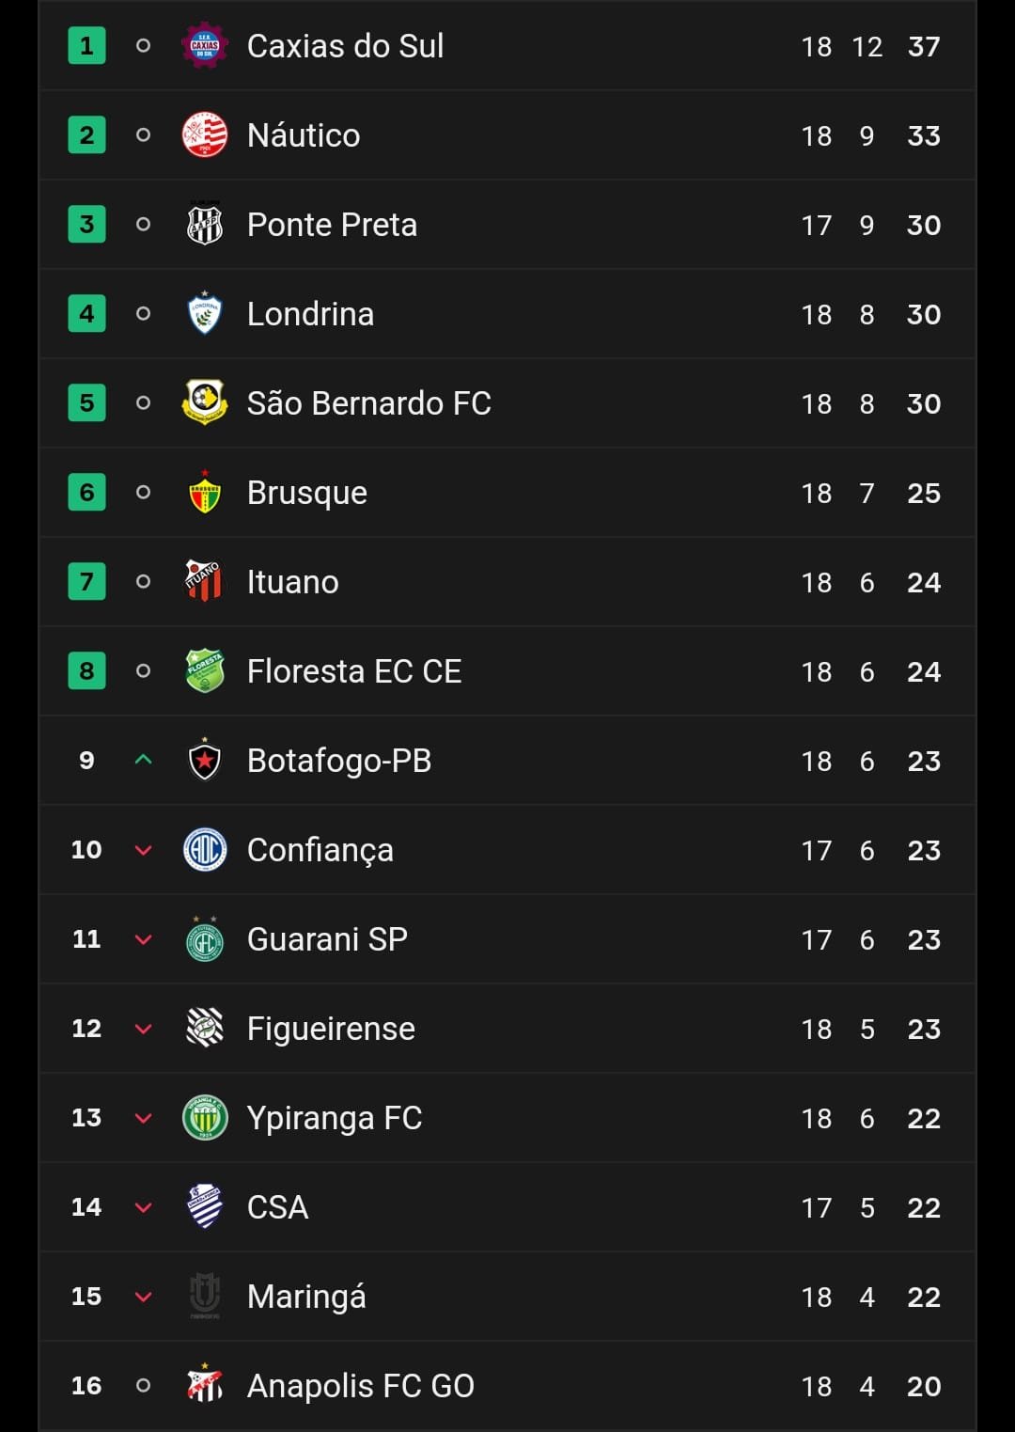This screenshot has width=1015, height=1432.
Task: Click the CSA striped shield logo
Action: (205, 1206)
